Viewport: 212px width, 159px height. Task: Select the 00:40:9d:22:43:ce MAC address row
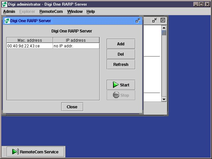[x=29, y=46]
